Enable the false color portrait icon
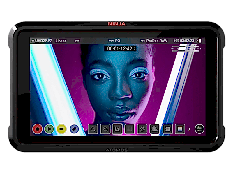The image size is (233, 174). point(154,129)
